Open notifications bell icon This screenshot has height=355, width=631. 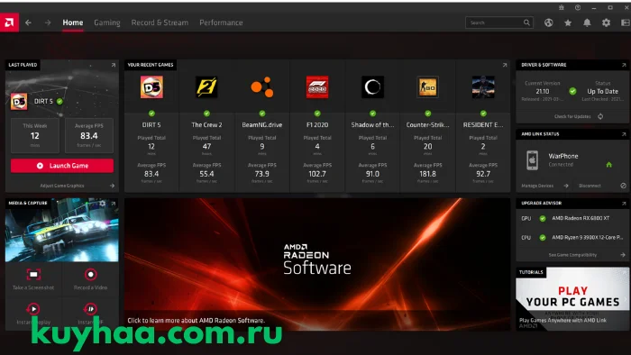click(x=587, y=23)
